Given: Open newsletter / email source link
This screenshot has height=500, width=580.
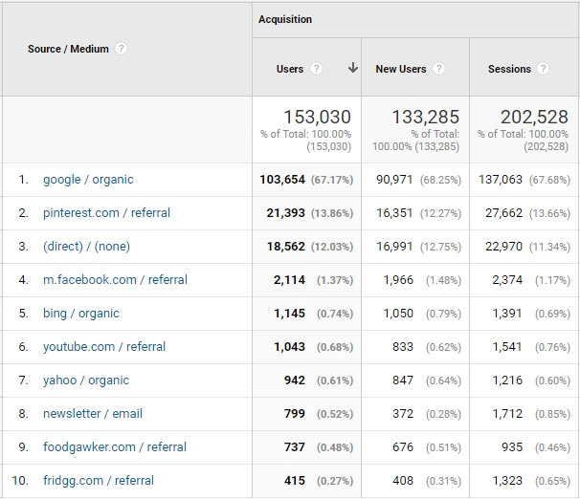Looking at the screenshot, I should pyautogui.click(x=93, y=414).
